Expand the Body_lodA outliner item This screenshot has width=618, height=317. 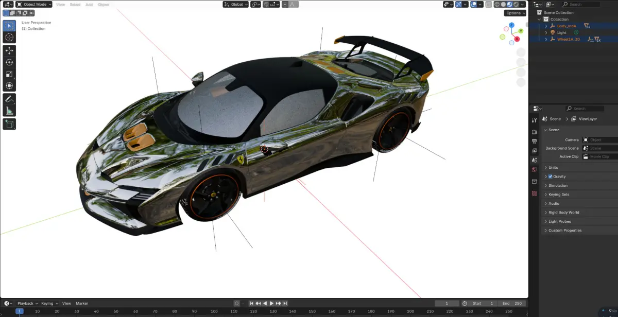click(x=546, y=26)
